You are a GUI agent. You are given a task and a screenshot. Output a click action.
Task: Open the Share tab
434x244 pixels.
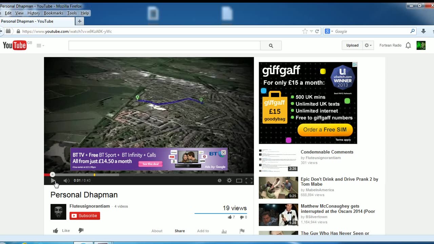180,231
